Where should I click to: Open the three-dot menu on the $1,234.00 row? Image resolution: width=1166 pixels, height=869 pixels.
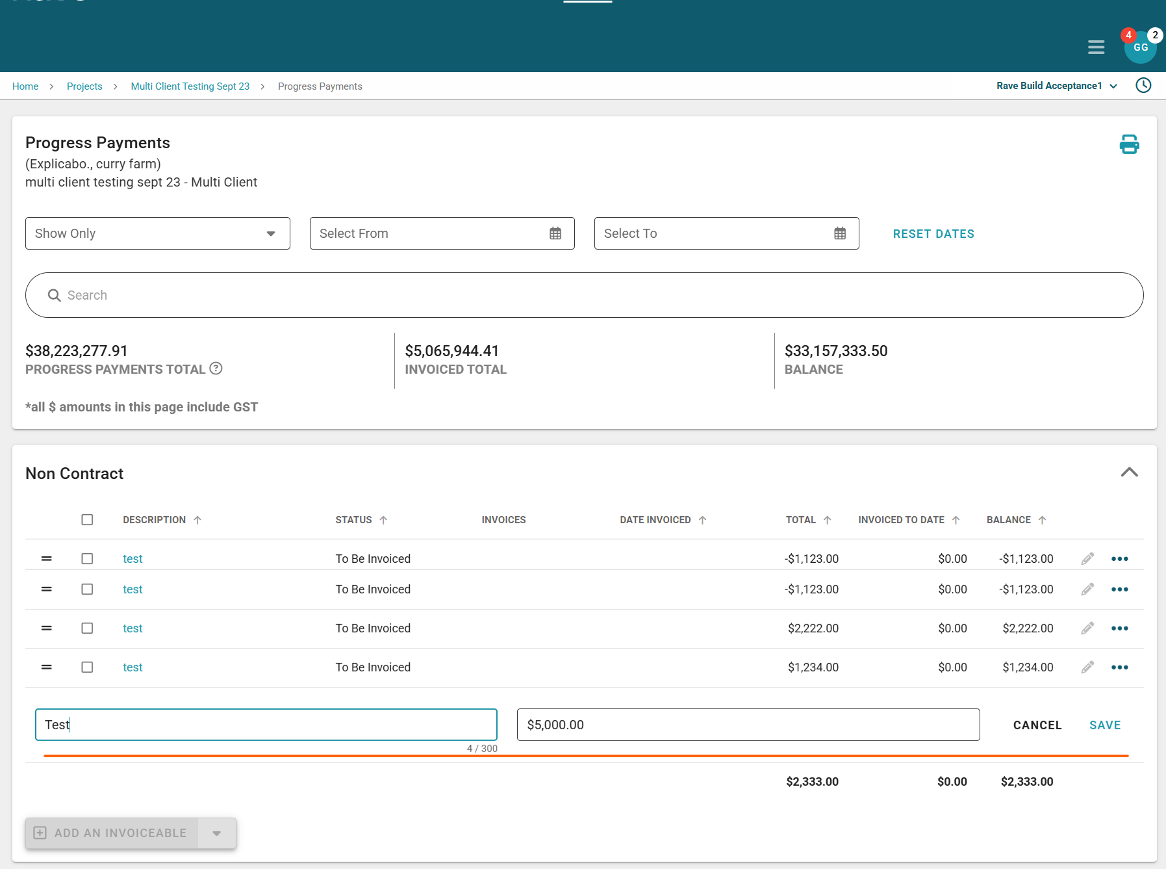pos(1119,668)
